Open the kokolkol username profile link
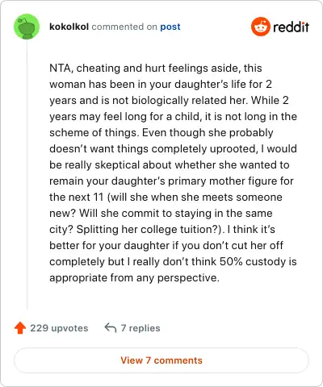 click(69, 27)
